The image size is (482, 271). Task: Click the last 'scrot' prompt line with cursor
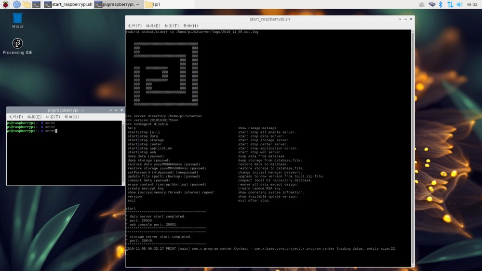click(32, 131)
